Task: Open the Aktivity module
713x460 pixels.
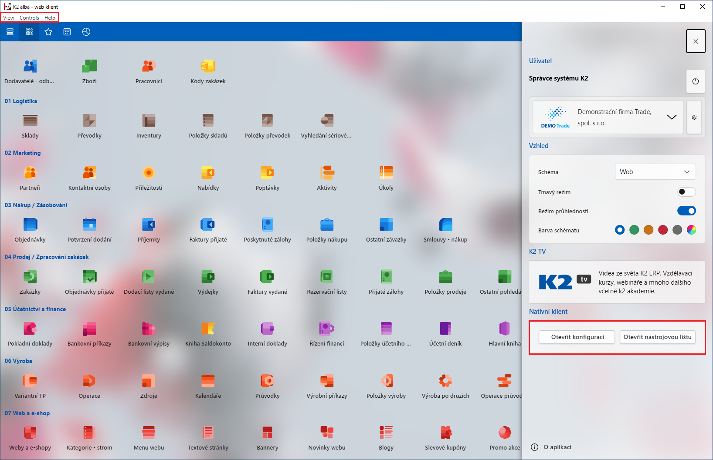Action: (x=327, y=173)
